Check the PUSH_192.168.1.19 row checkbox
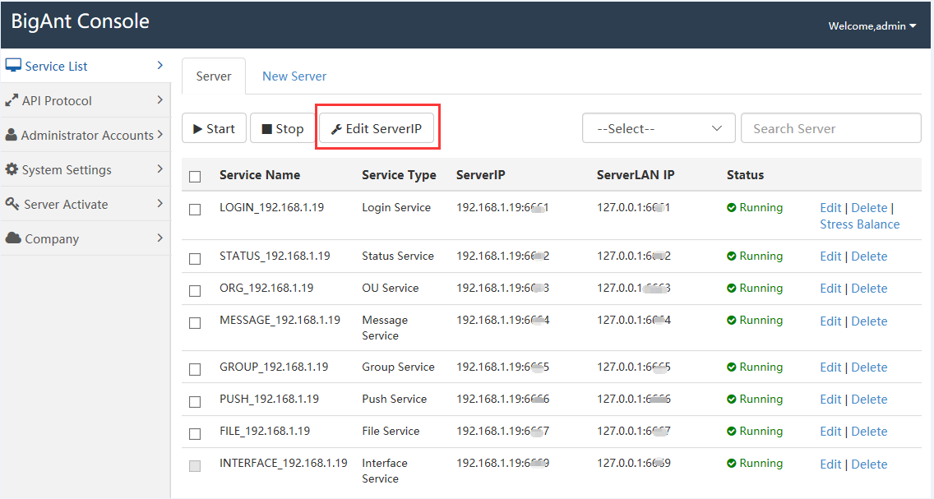This screenshot has height=499, width=934. coord(195,402)
